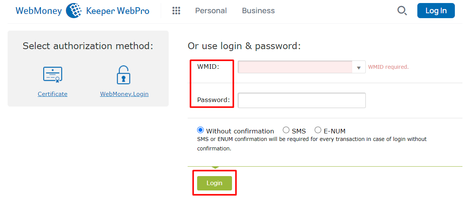Screen dimensions: 467x198
Task: Open the apps grid menu icon
Action: (176, 11)
